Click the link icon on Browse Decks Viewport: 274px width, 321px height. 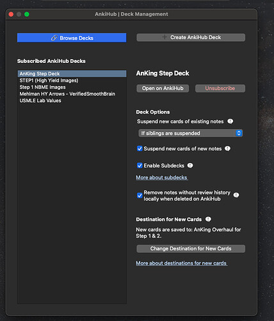pos(54,38)
